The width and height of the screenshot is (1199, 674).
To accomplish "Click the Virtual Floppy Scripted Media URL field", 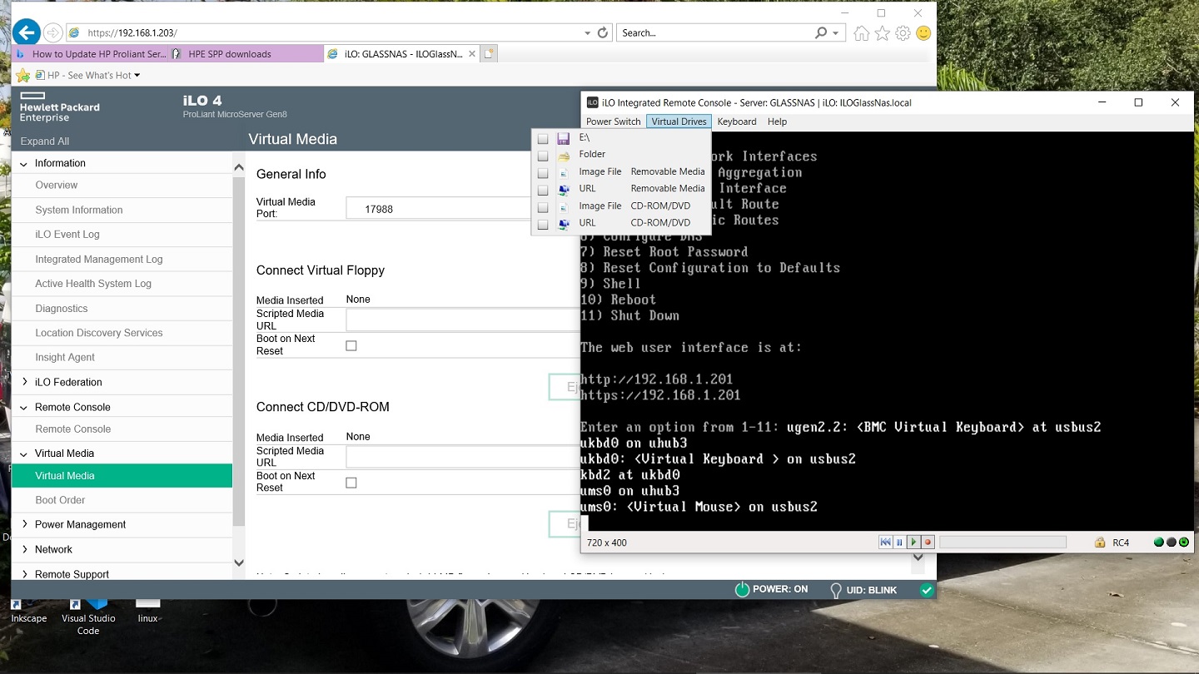I will click(463, 320).
